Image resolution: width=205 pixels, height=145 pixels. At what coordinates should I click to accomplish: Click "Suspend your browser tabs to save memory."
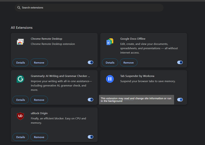(148, 81)
